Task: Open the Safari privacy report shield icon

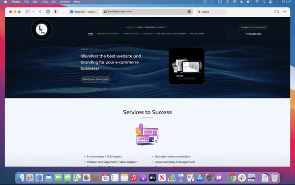Action: [56, 12]
